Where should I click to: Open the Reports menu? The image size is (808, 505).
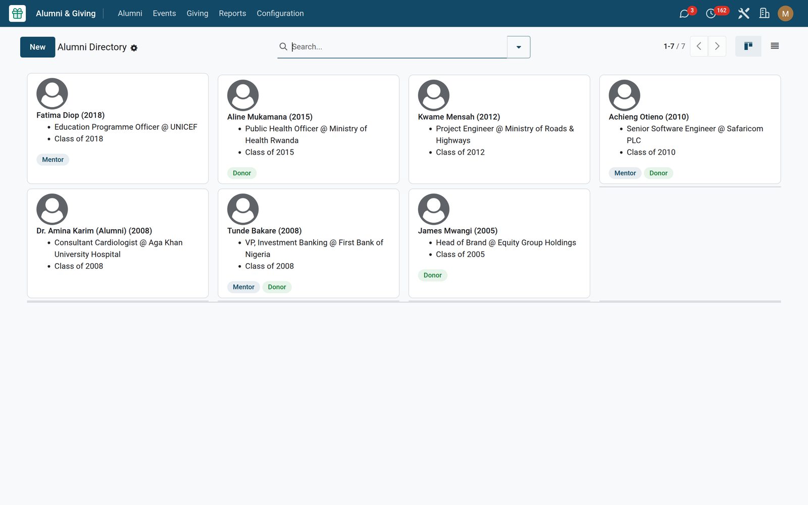click(x=232, y=14)
